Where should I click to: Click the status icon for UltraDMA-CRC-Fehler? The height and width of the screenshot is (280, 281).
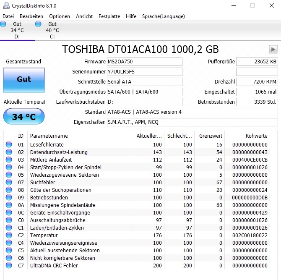tap(9, 265)
